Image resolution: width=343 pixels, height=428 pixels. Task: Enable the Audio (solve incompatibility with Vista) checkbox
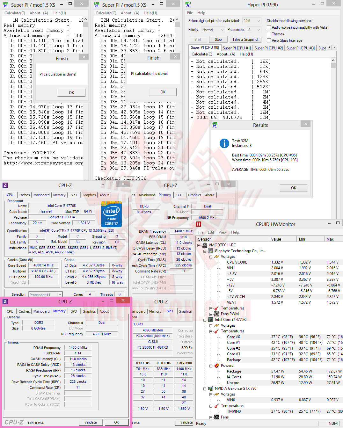pos(269,27)
